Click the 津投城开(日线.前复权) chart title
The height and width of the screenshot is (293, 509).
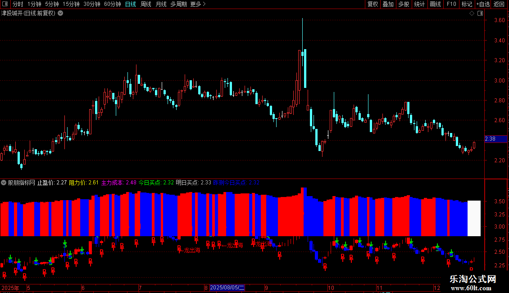coord(28,14)
